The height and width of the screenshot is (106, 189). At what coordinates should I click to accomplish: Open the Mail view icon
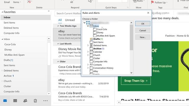tap(5, 101)
